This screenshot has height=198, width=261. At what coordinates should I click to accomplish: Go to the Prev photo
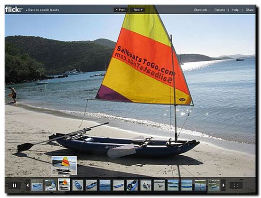[x=121, y=10]
